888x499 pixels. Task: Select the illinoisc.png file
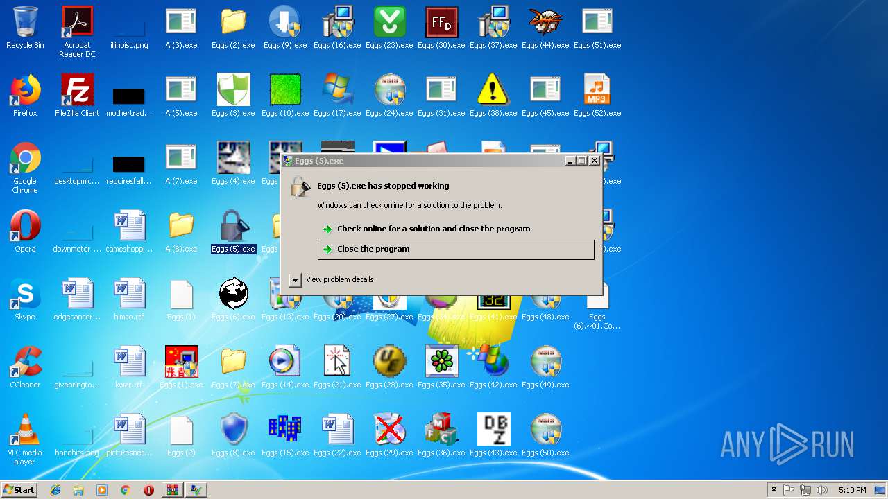pos(129,28)
